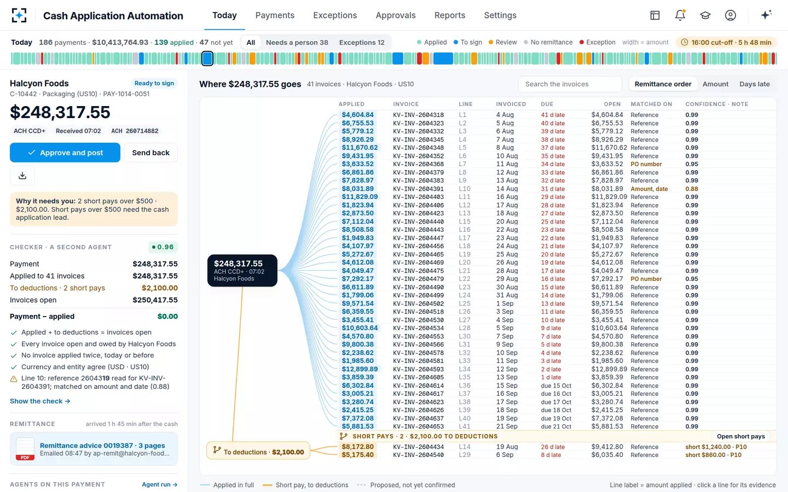This screenshot has height=492, width=788.
Task: Click the 0.96 checker confidence badge
Action: tap(163, 247)
